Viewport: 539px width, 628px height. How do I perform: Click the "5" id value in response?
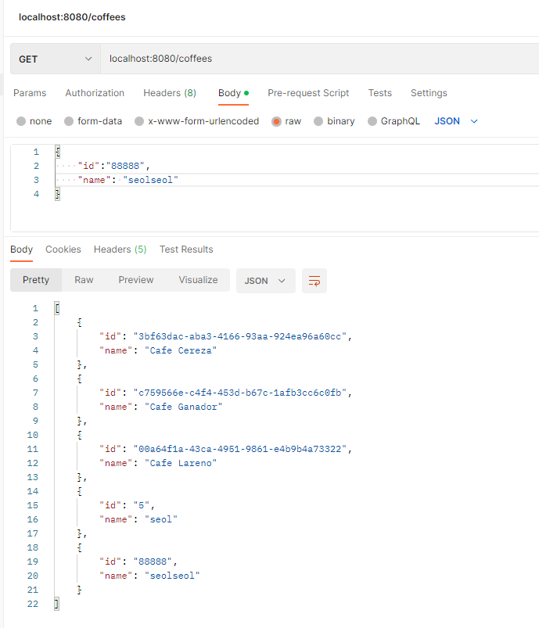(142, 505)
